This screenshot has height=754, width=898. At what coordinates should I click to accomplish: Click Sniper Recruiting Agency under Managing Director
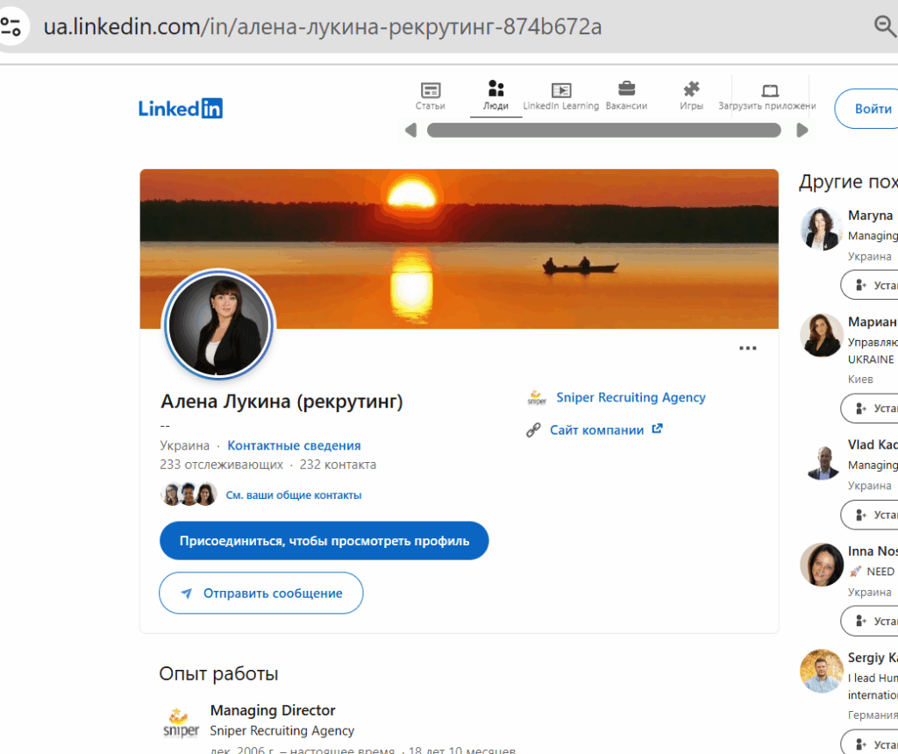tap(282, 730)
